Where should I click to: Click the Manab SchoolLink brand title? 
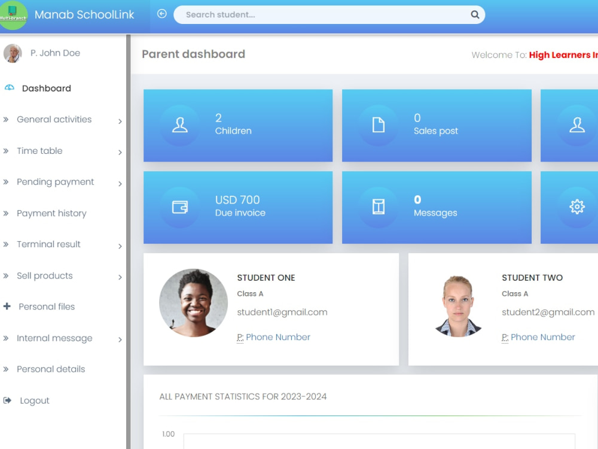click(x=84, y=14)
